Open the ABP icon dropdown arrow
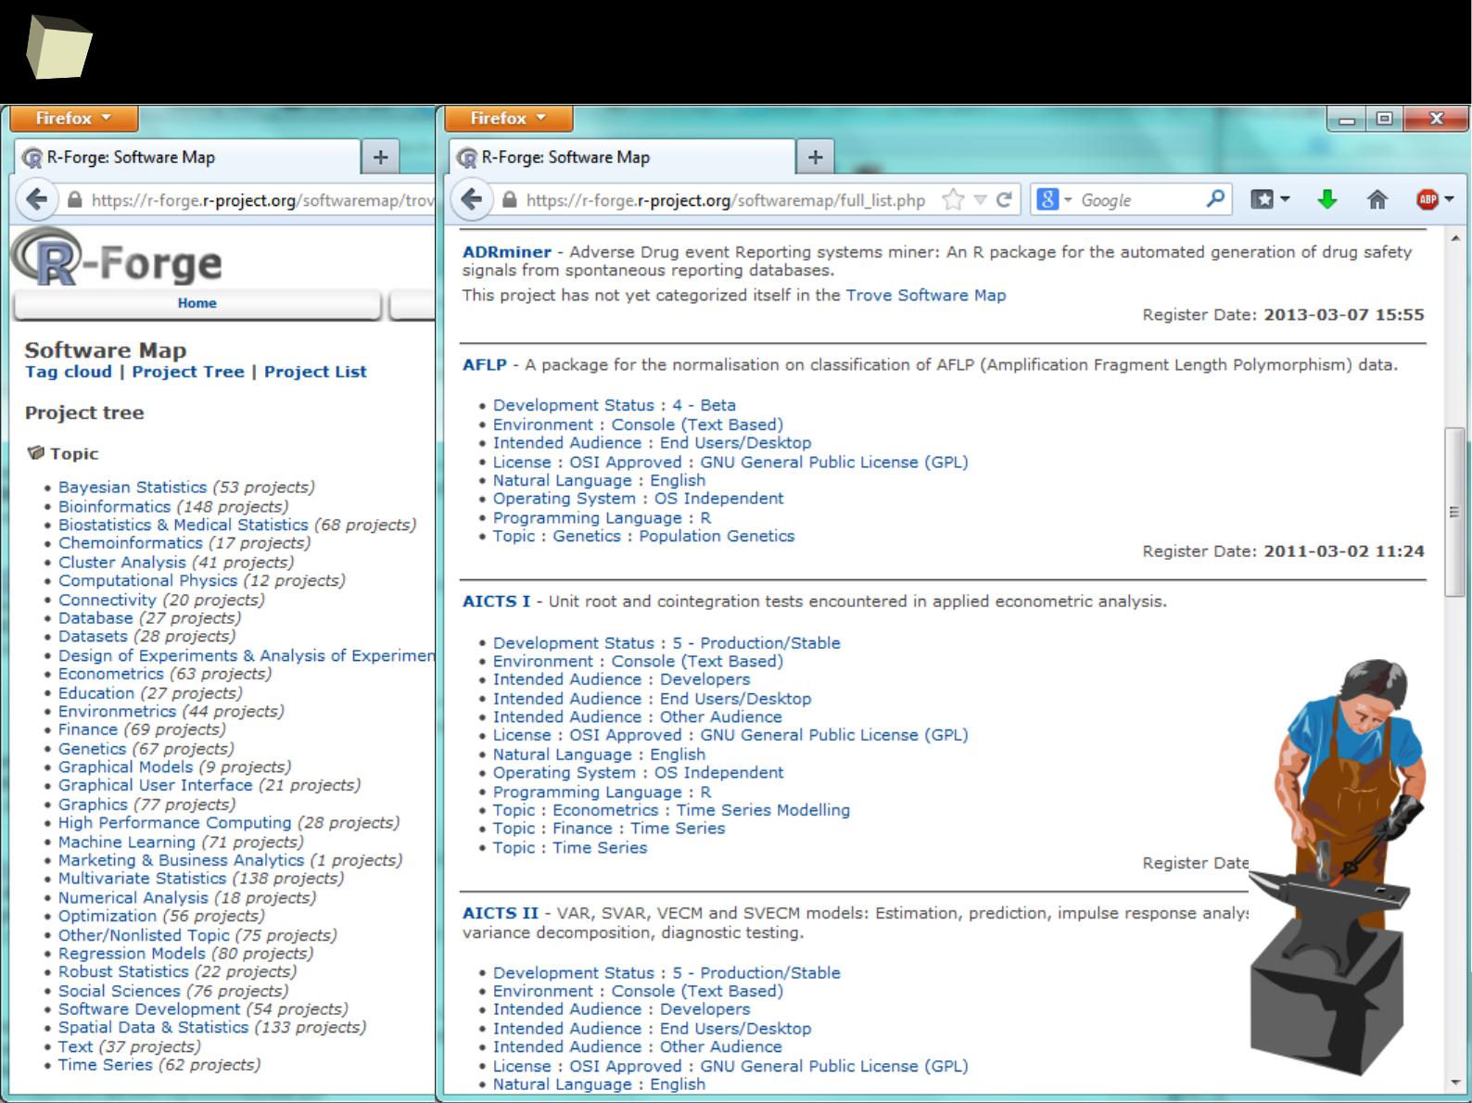 [x=1449, y=199]
